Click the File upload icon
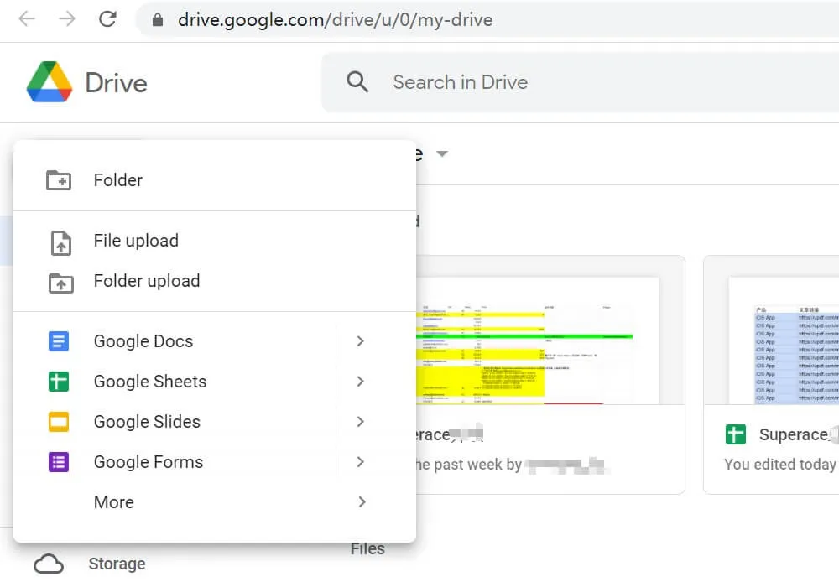Screen dimensions: 839x582 [x=59, y=241]
